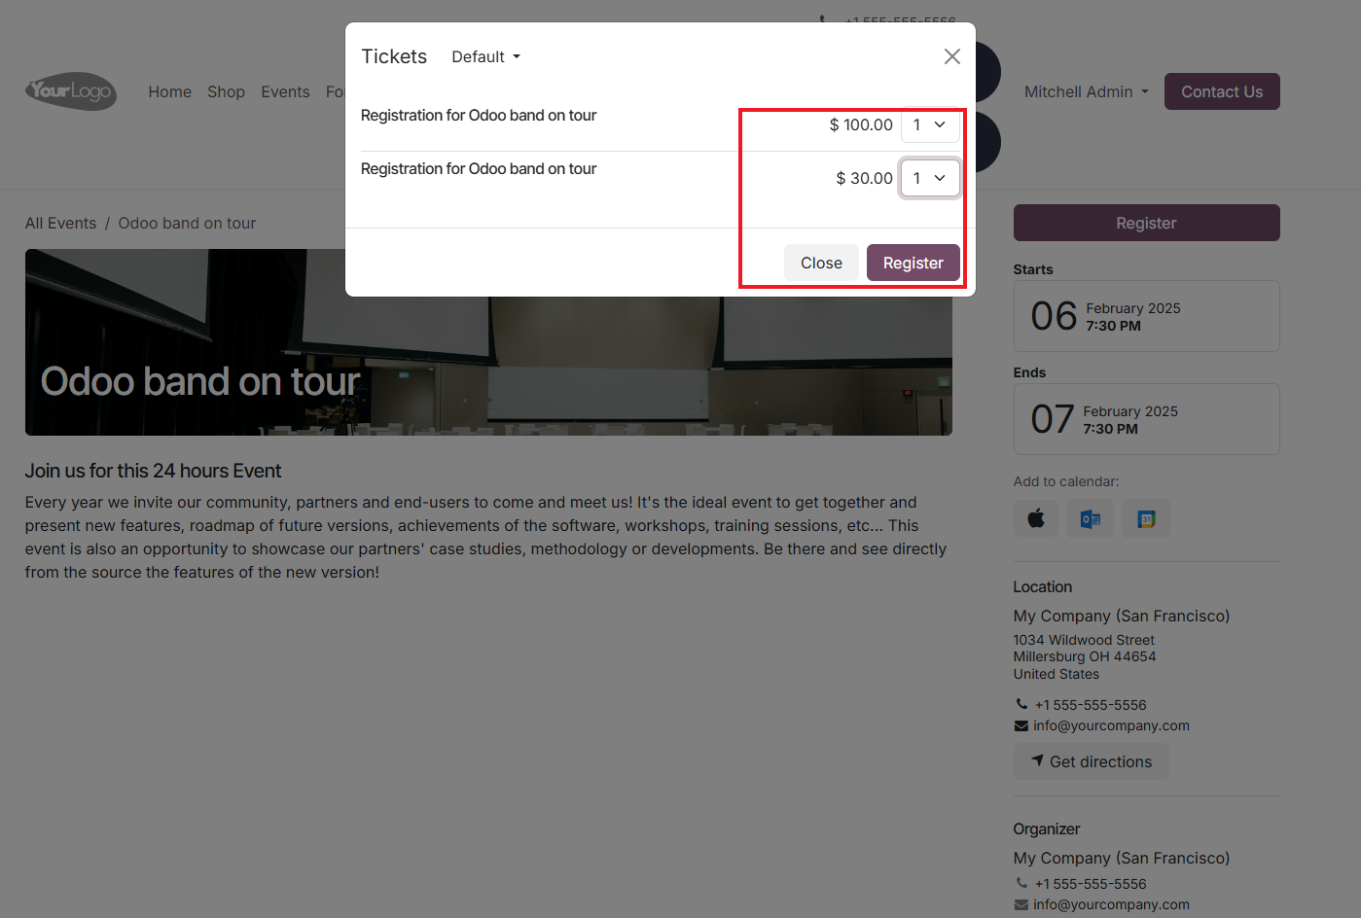Click Close button in Tickets dialog
This screenshot has height=918, width=1361.
point(821,263)
